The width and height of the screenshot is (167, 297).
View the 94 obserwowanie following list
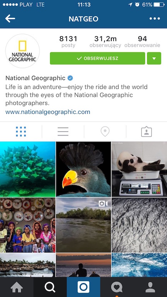click(x=142, y=41)
